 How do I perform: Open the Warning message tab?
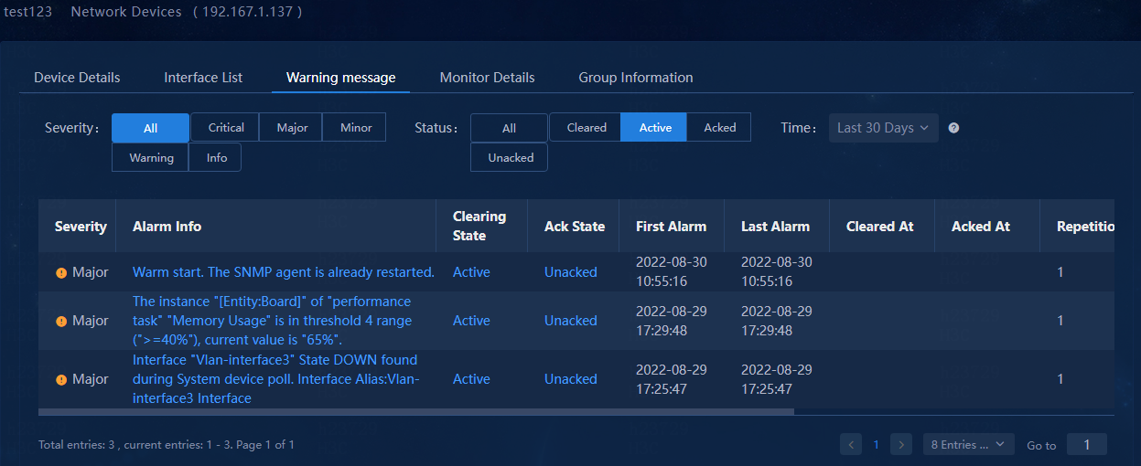(x=341, y=78)
